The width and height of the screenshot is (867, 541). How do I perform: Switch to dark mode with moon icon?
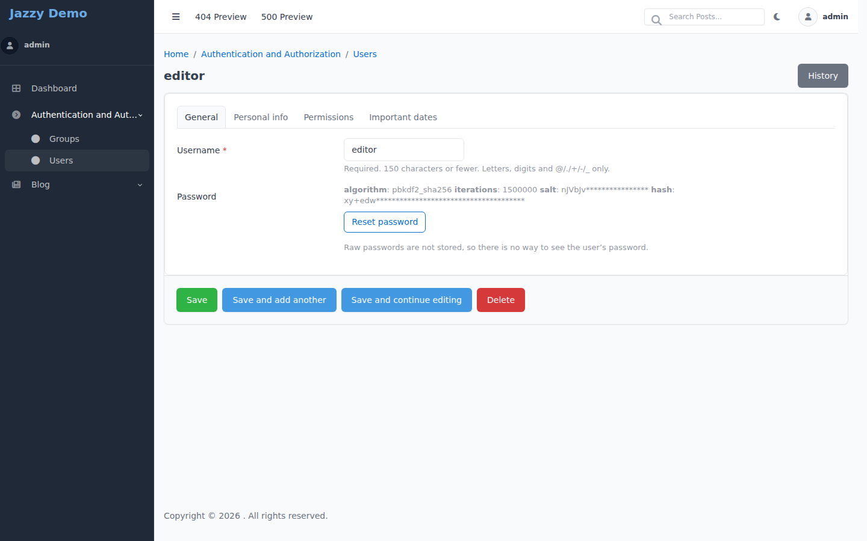pyautogui.click(x=777, y=17)
